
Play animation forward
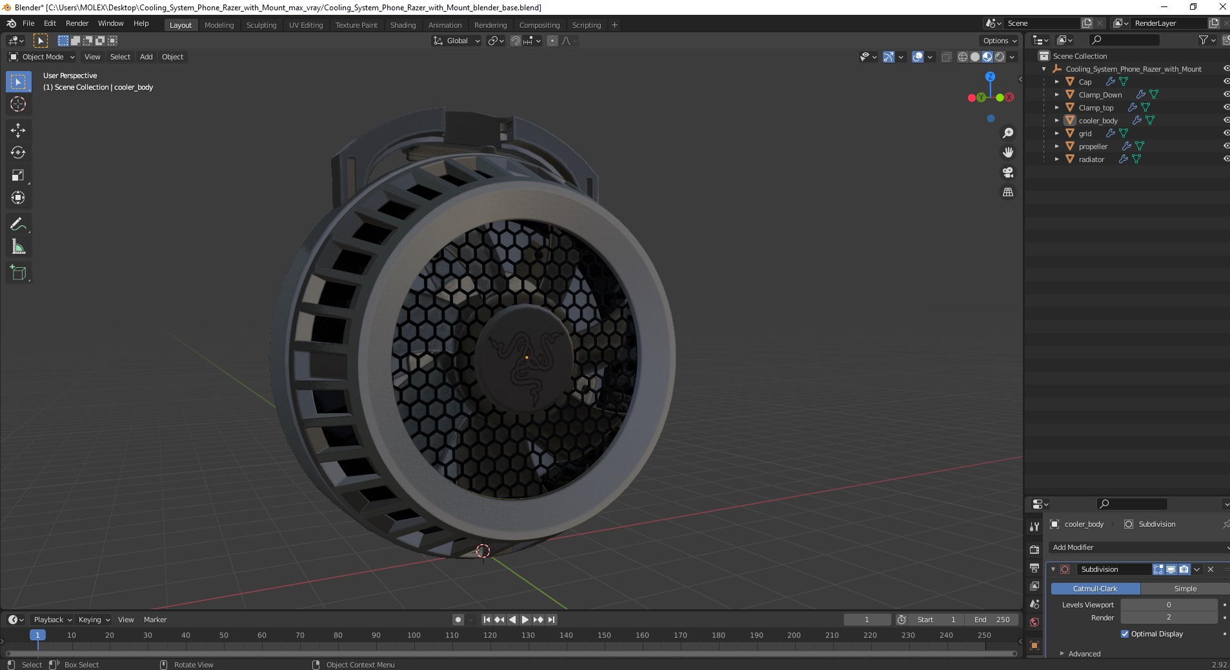(525, 620)
